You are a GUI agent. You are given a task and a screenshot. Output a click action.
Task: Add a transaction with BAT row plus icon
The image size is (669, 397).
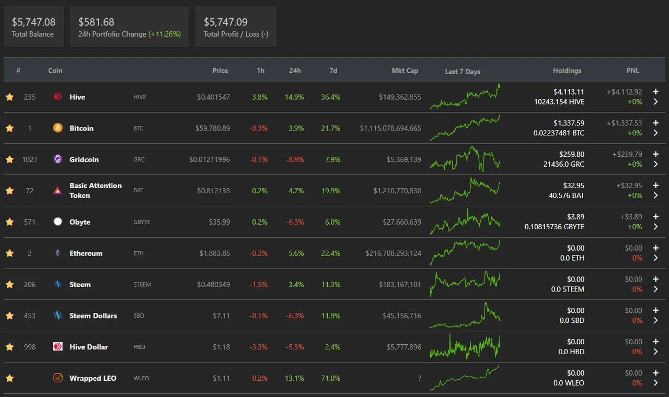[x=655, y=185]
